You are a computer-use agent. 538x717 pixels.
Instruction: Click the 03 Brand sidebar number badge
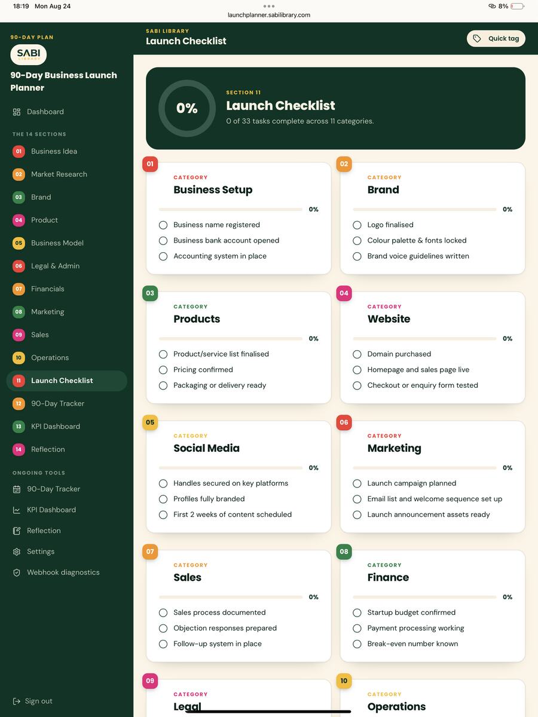tap(19, 197)
